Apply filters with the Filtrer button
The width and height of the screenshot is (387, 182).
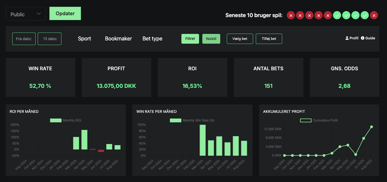190,39
